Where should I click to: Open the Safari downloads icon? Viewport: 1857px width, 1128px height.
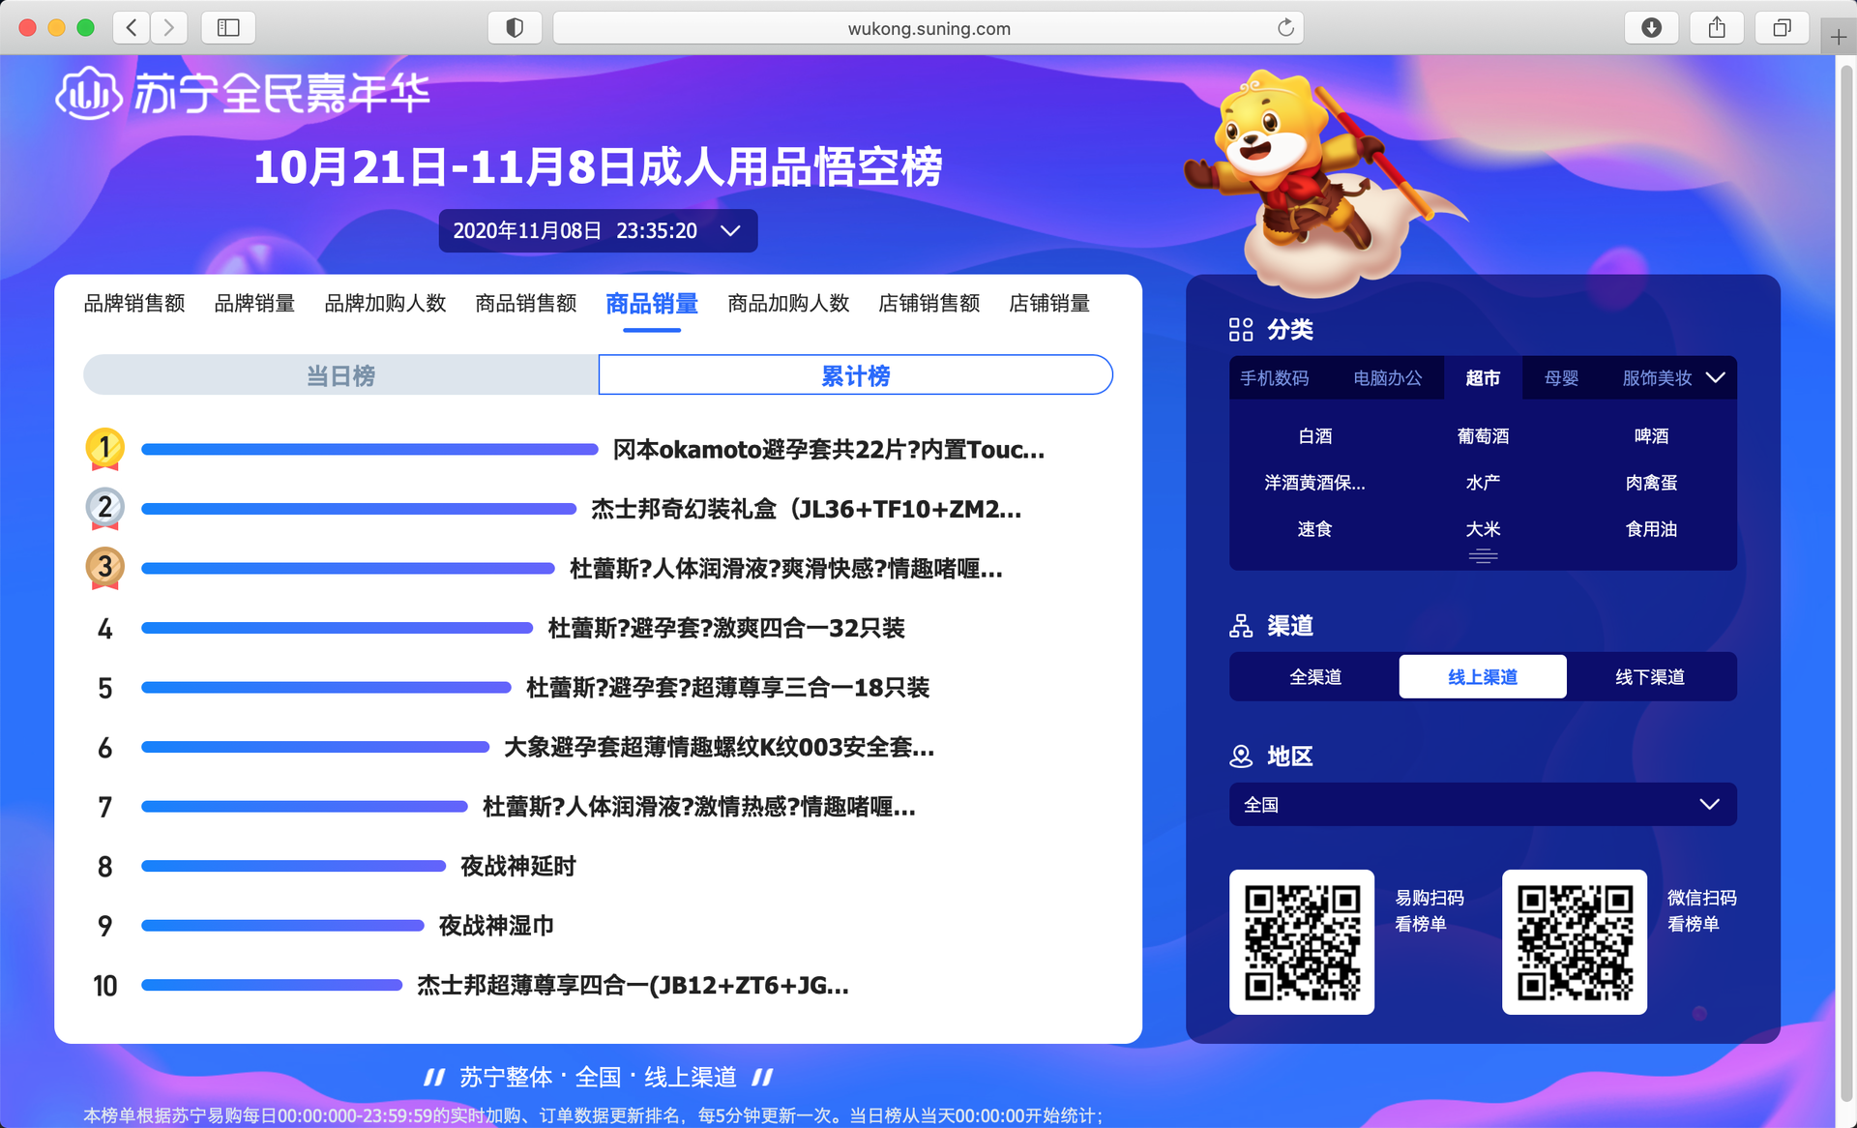tap(1652, 27)
